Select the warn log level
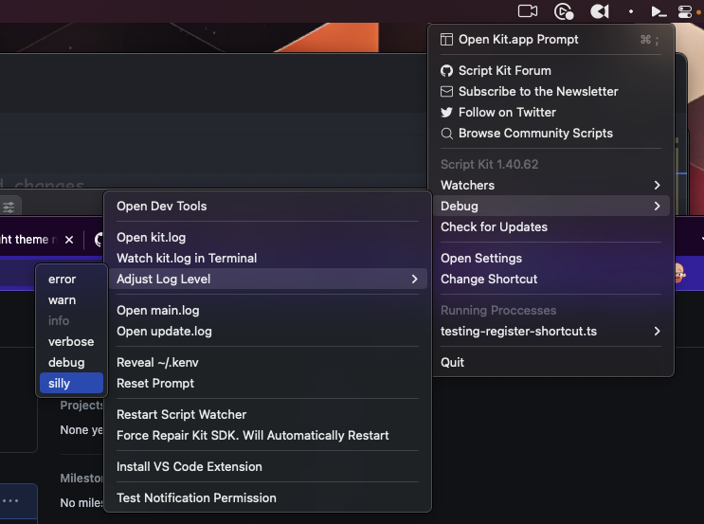 pos(71,300)
